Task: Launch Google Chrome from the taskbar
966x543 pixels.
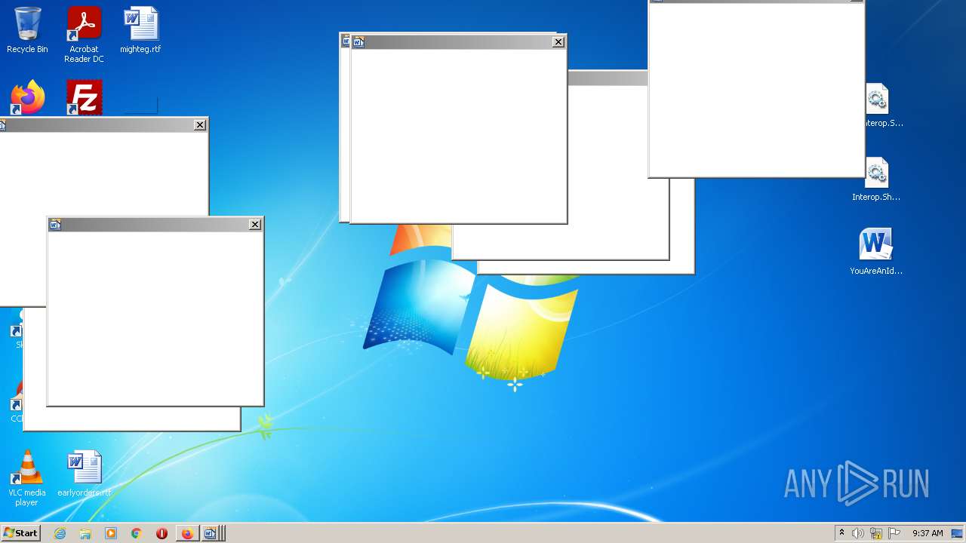Action: tap(137, 533)
